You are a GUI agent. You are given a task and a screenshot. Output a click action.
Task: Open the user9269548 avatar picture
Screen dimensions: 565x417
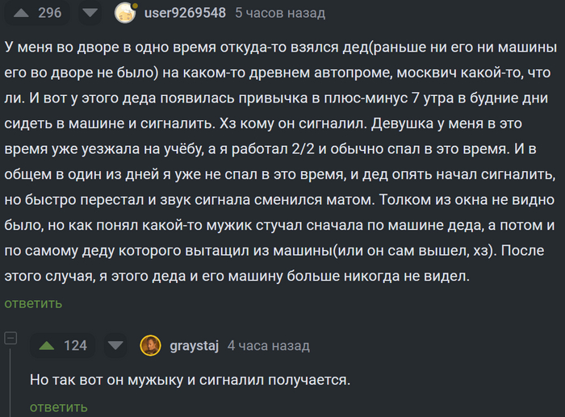124,13
